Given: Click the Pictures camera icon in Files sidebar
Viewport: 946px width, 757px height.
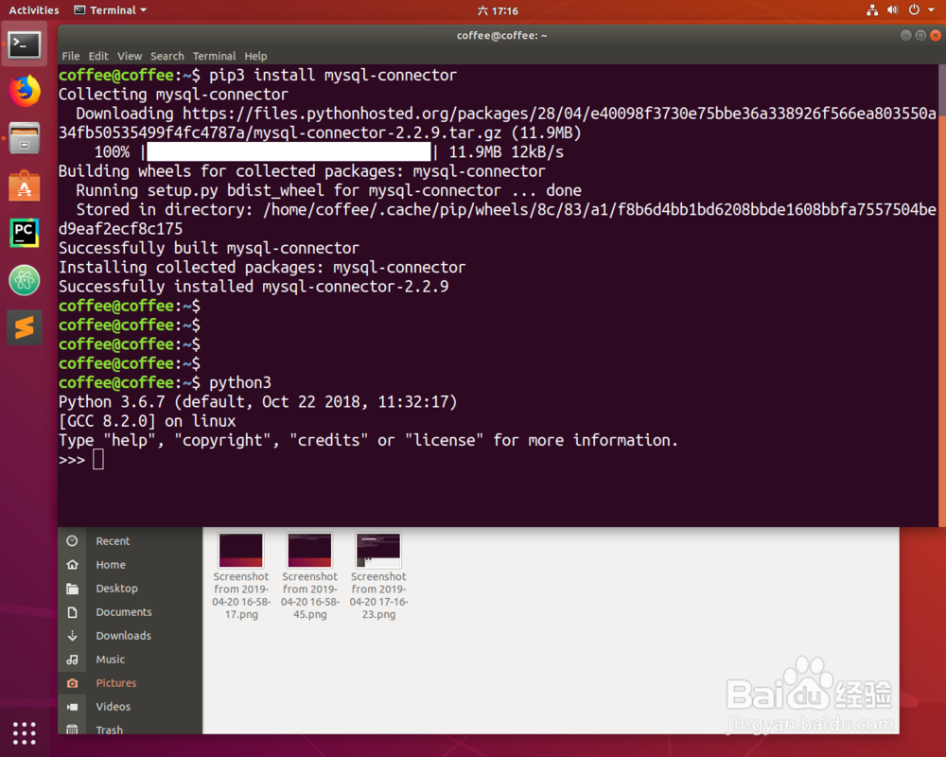Looking at the screenshot, I should pos(73,683).
